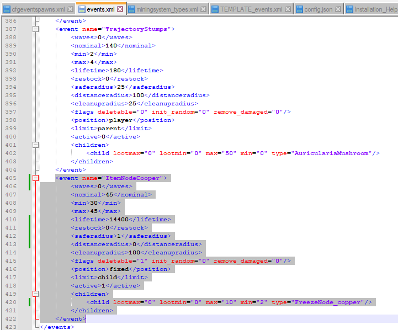Click max="10" in the line 420 child tag
The image size is (398, 330).
click(x=221, y=302)
